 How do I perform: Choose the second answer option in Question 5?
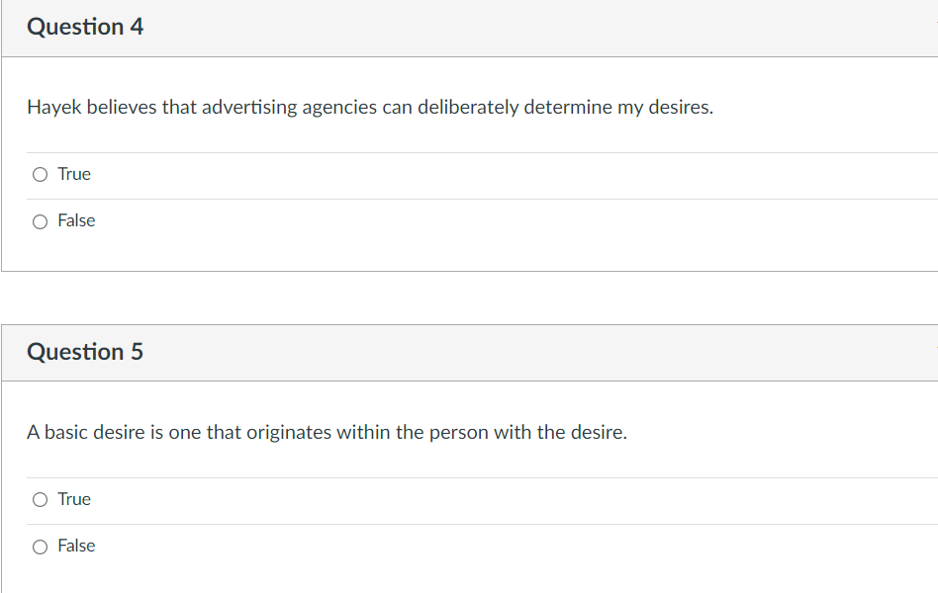[x=40, y=546]
